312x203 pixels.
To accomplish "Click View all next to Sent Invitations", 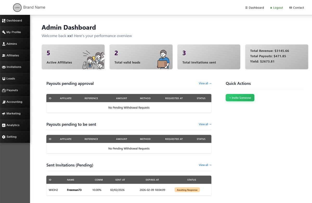I will point(205,165).
